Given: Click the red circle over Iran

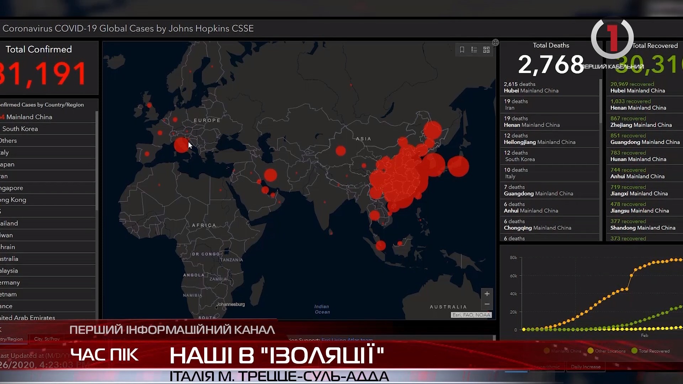Looking at the screenshot, I should [x=271, y=175].
